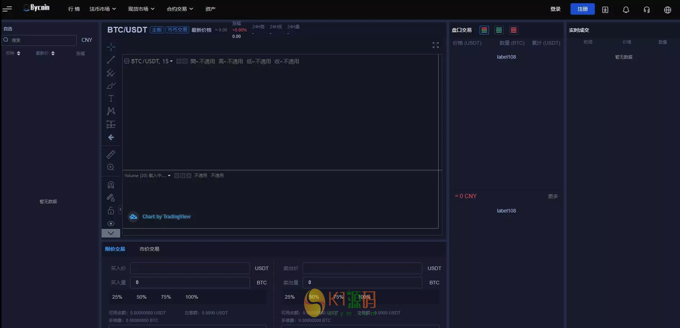
Task: Toggle the magnet mode tool
Action: [x=111, y=185]
